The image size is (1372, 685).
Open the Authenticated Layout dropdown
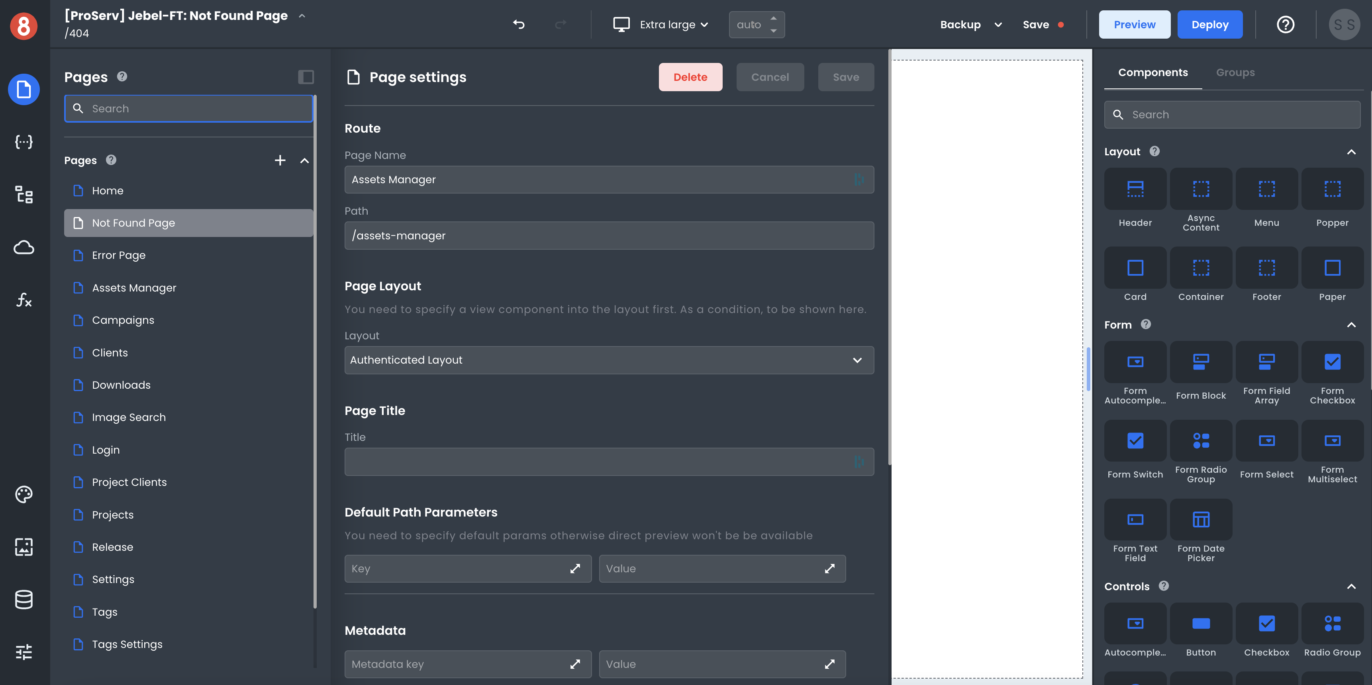608,360
